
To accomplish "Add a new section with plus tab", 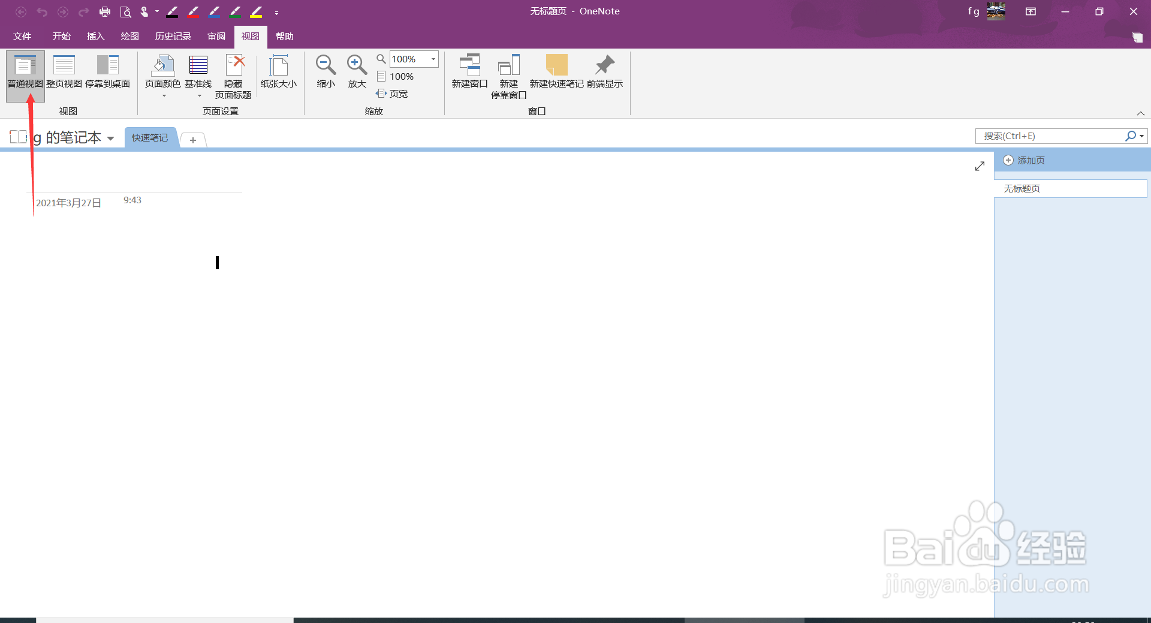I will [x=193, y=140].
